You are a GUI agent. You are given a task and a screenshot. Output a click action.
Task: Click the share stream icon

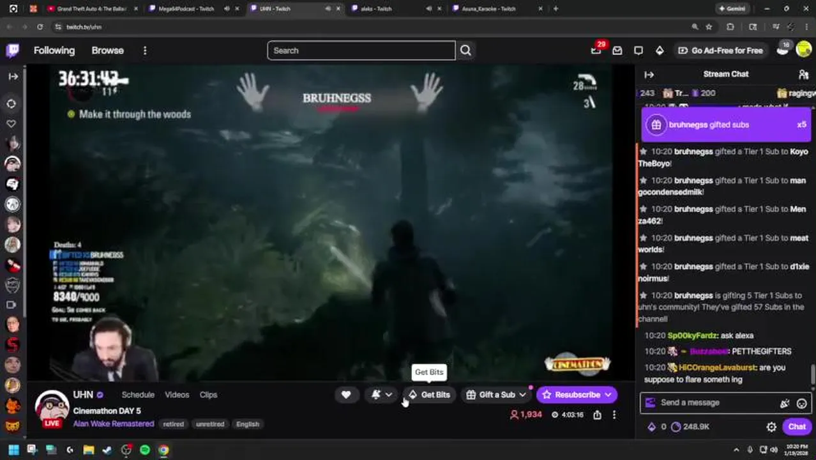(597, 415)
